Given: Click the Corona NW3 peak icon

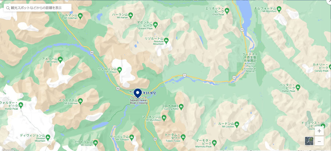Looking at the screenshot, I should pyautogui.click(x=181, y=106).
